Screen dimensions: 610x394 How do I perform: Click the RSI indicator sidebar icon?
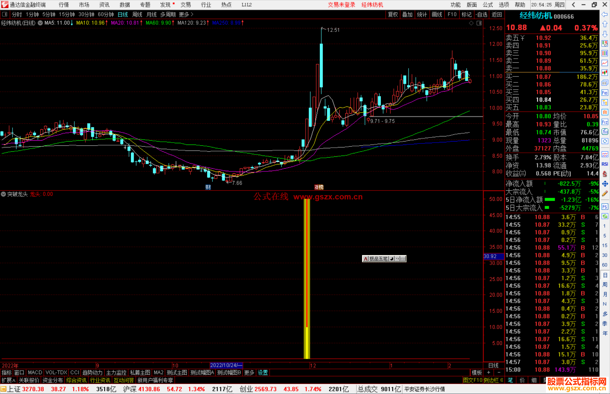pyautogui.click(x=605, y=164)
